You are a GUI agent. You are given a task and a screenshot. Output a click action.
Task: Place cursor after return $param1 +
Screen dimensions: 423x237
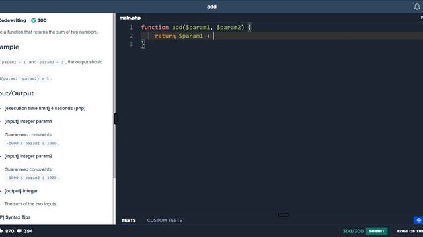(213, 36)
